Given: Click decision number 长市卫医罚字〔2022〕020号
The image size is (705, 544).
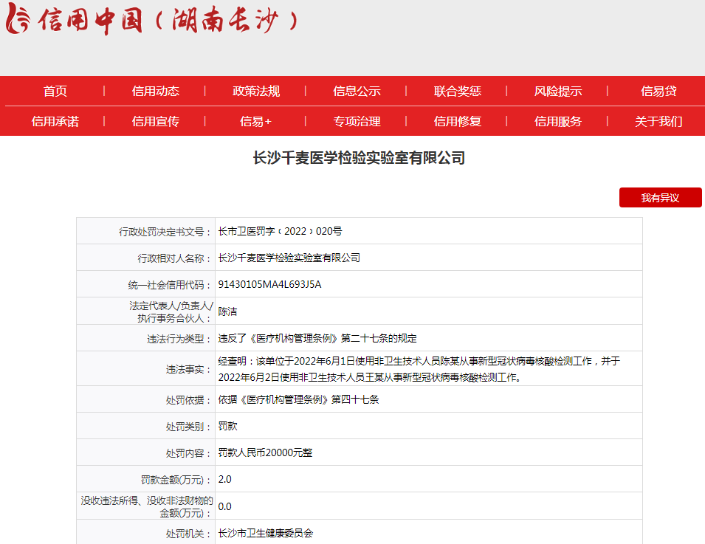Looking at the screenshot, I should pos(280,231).
